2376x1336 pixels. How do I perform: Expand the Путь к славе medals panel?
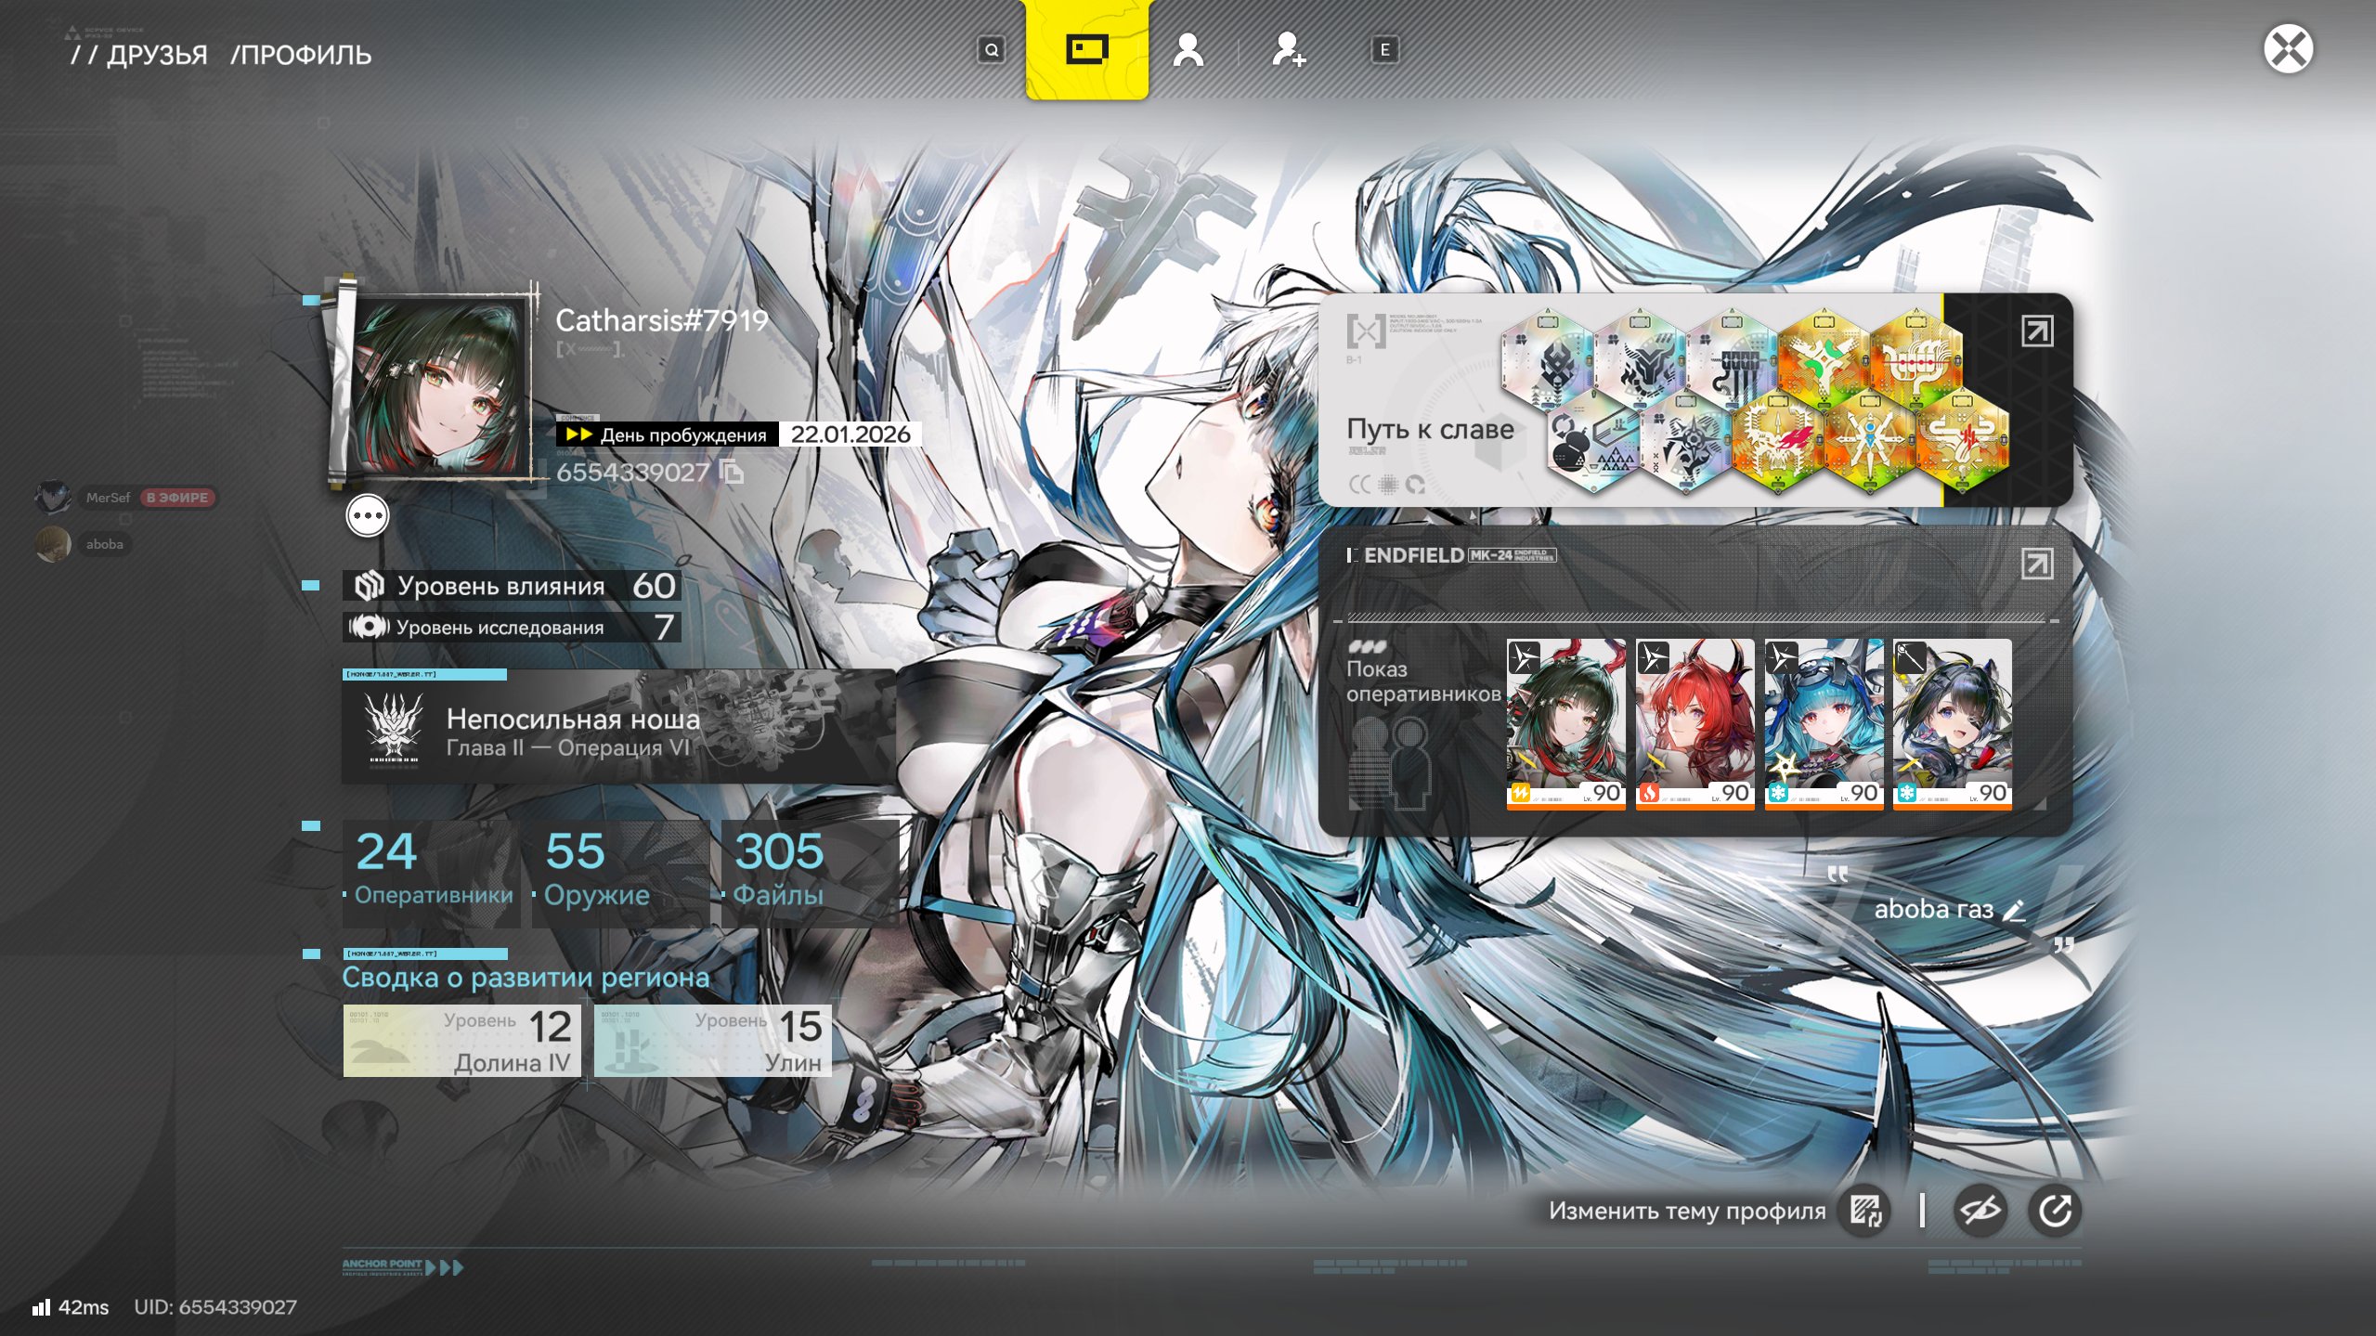[2037, 331]
